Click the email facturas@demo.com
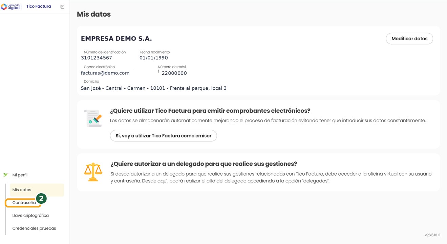Image resolution: width=447 pixels, height=244 pixels. pyautogui.click(x=105, y=73)
